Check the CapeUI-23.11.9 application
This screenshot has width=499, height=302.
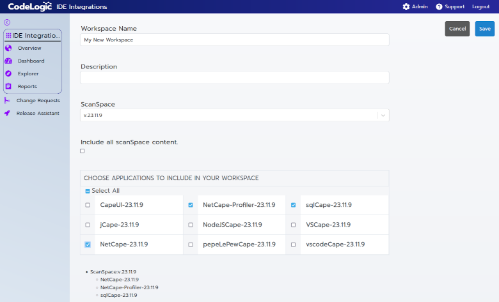click(88, 205)
